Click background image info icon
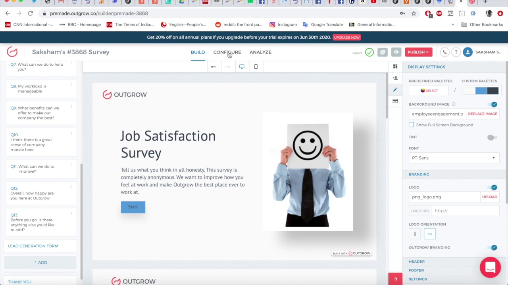 click(x=454, y=104)
